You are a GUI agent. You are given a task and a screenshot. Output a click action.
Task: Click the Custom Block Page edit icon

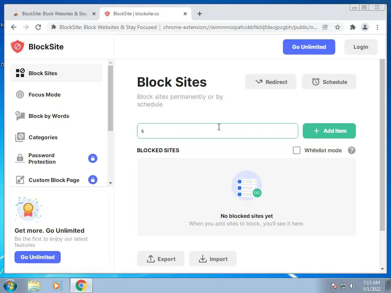click(20, 180)
